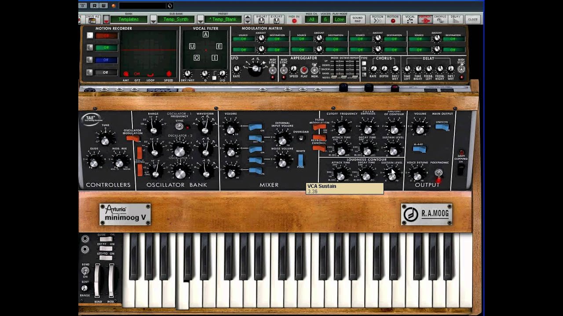Viewport: 563px width, 316px height.
Task: Click the Motion Recorder Speed red knob
Action: click(169, 74)
